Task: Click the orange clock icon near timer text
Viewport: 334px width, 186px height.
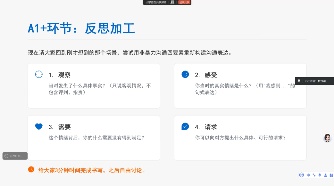Action: click(x=31, y=169)
